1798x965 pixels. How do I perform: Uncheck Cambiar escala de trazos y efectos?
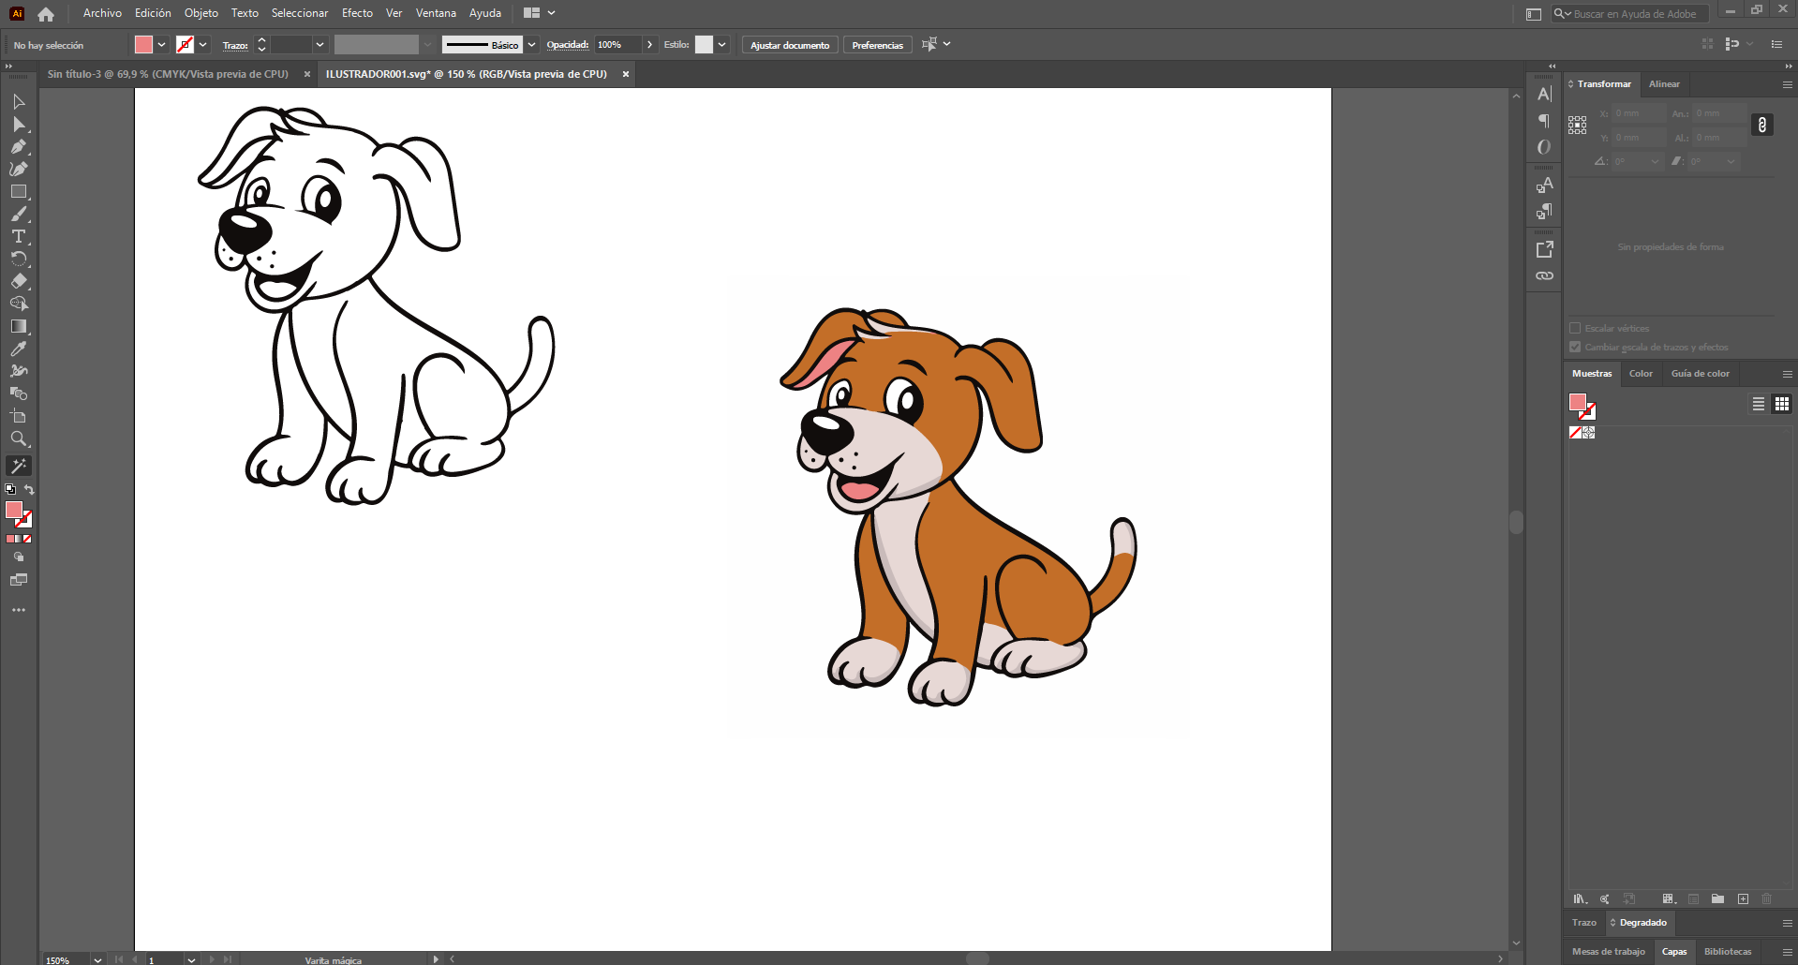1575,347
